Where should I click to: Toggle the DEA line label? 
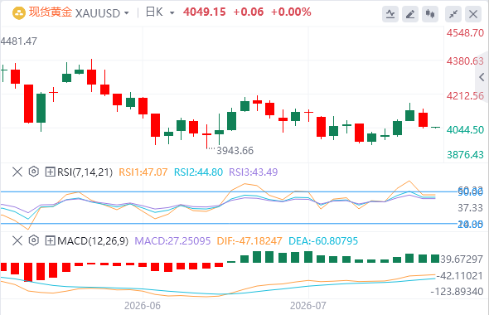tap(323, 241)
